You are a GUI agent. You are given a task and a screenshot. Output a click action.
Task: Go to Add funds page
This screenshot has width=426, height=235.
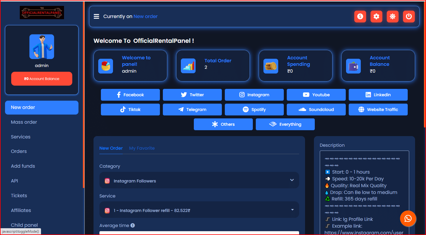[23, 166]
